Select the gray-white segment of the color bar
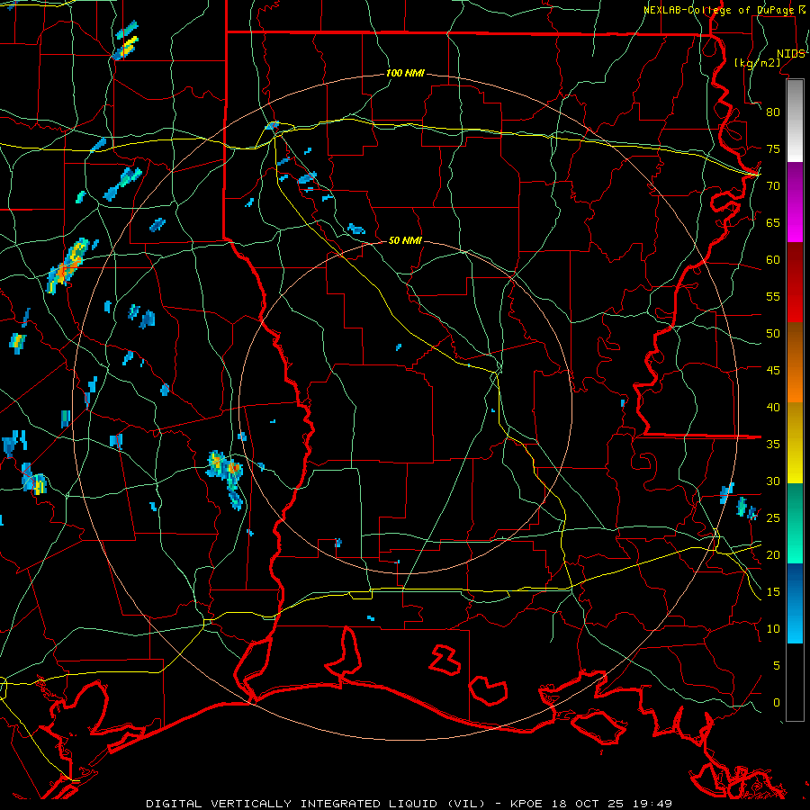Image resolution: width=810 pixels, height=810 pixels. click(795, 121)
